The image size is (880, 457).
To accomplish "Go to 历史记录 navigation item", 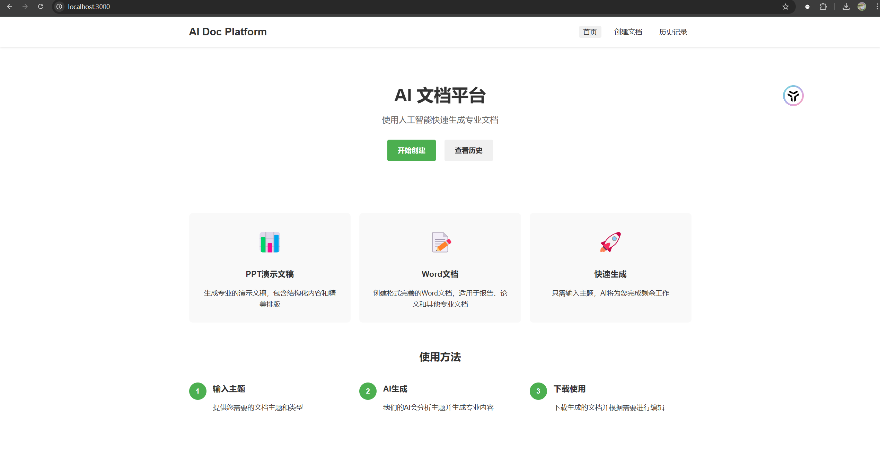I will click(673, 32).
